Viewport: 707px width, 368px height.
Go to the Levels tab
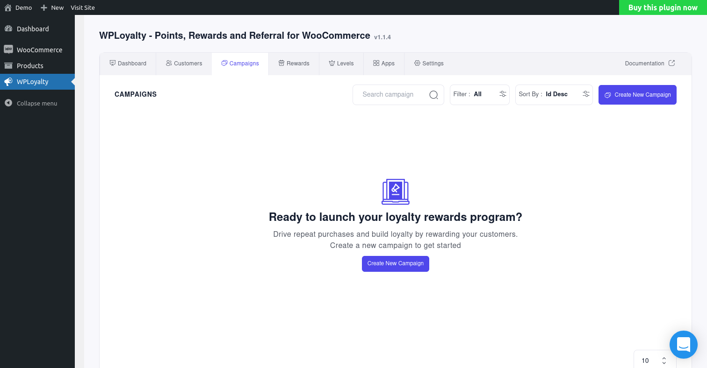click(341, 64)
